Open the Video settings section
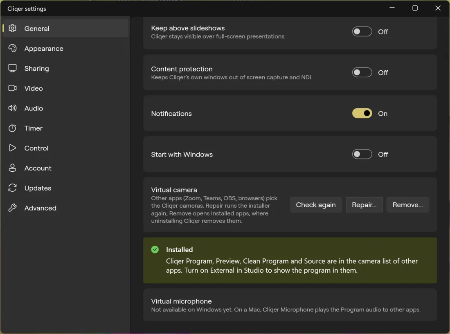The image size is (450, 334). tap(65, 88)
